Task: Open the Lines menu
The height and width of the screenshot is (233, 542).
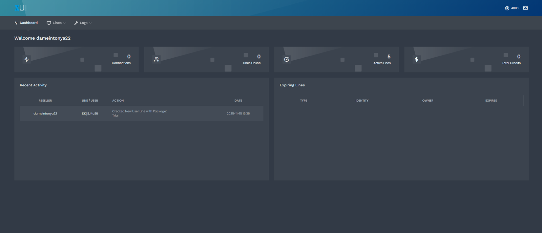Action: click(56, 23)
